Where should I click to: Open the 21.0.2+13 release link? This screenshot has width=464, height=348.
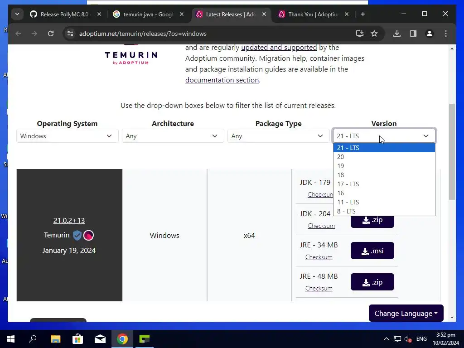[69, 221]
